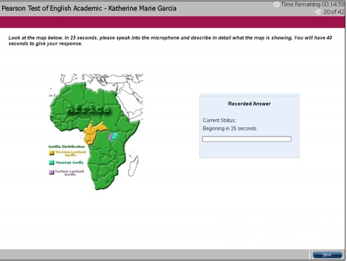This screenshot has height=261, width=347.
Task: Click the Mountain Gorilla legend label
Action: tap(70, 163)
